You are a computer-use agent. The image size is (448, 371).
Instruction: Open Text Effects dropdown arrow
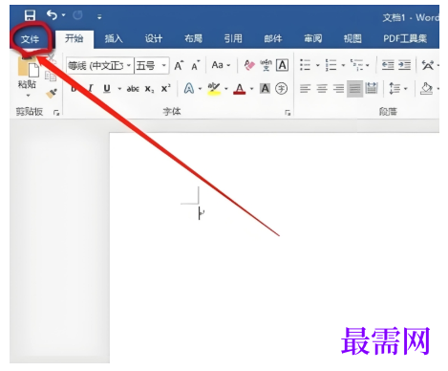point(200,89)
